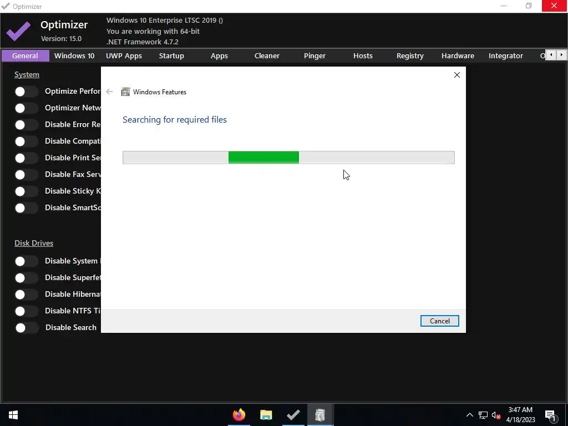Screen dimensions: 568x426
Task: Switch to the Integrator tab
Action: click(x=506, y=56)
